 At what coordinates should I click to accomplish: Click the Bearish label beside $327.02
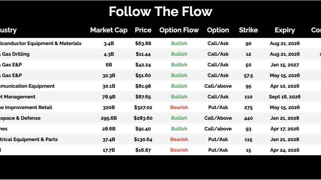(x=179, y=107)
